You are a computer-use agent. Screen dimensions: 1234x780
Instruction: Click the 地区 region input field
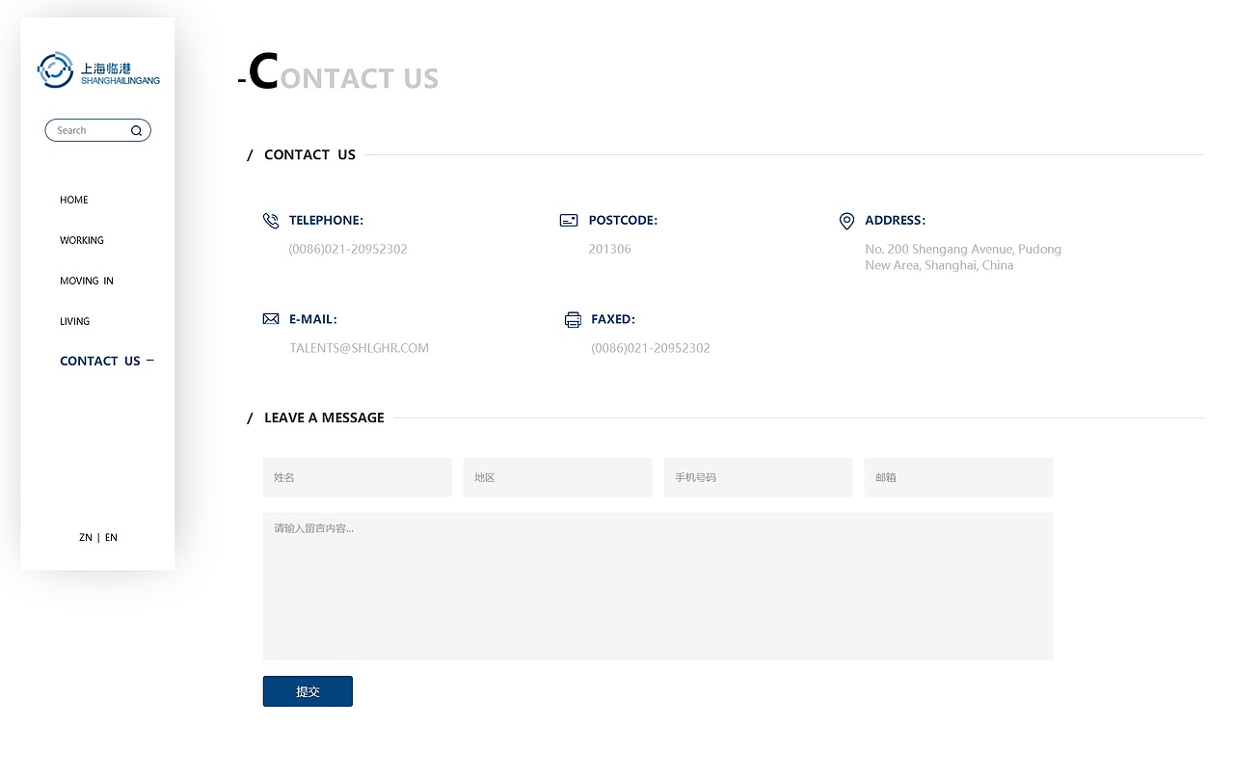click(x=557, y=477)
